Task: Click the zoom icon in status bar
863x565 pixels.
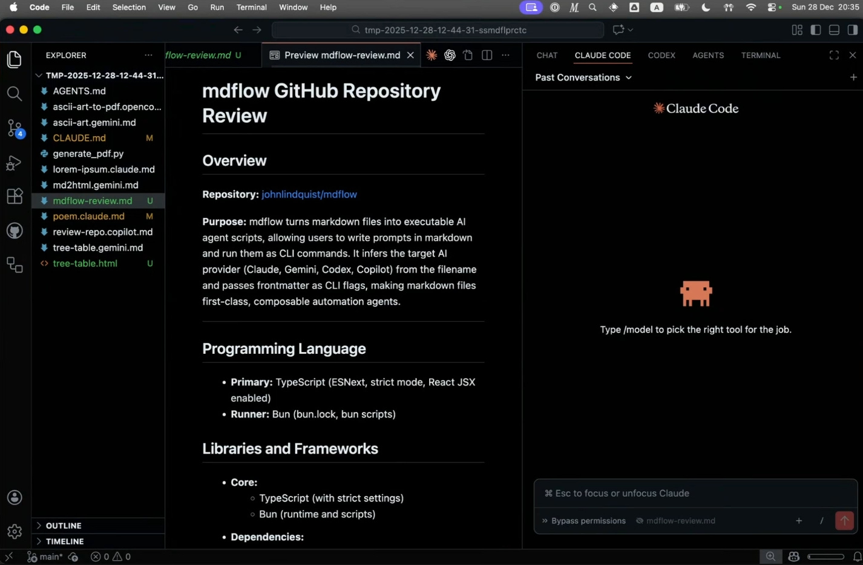Action: (770, 557)
